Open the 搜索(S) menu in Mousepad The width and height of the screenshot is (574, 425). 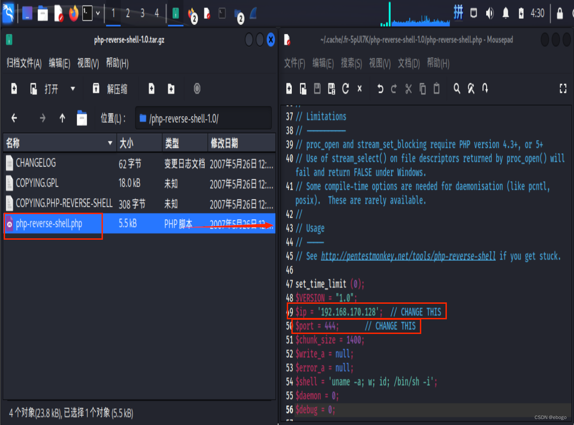click(x=351, y=63)
